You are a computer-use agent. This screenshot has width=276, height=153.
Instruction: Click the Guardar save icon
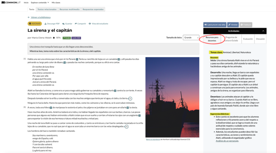[63, 24]
